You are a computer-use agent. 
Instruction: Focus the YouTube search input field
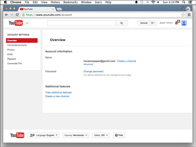point(81,23)
